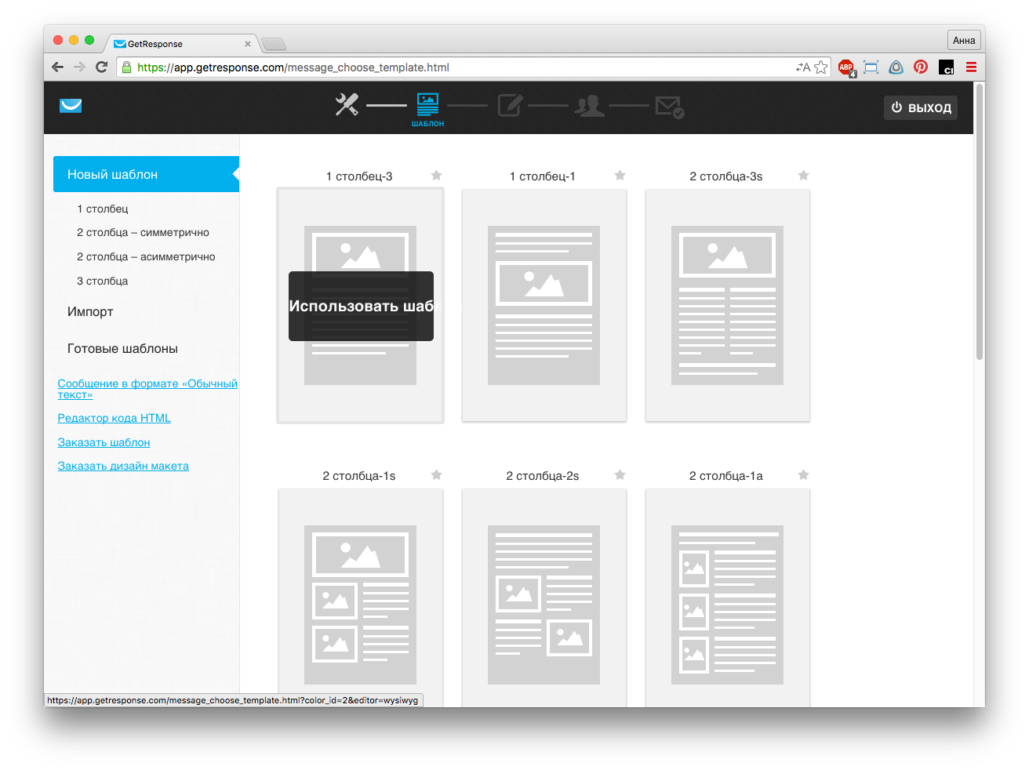Click the 'Выход' logout button
Screen dimensions: 1029x770
point(921,107)
